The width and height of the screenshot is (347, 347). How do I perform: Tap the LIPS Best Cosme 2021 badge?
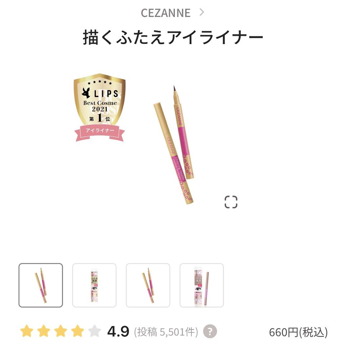pyautogui.click(x=100, y=107)
